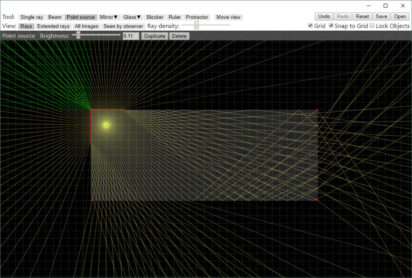Select the Protractor tool
The image size is (412, 278).
click(197, 17)
